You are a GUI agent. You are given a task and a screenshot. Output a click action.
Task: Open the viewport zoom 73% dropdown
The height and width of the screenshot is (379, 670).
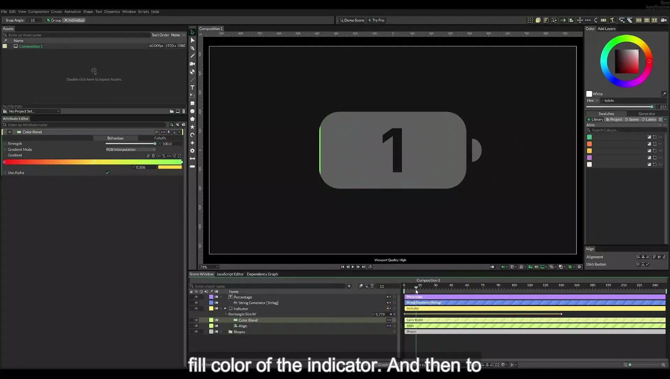click(x=209, y=267)
